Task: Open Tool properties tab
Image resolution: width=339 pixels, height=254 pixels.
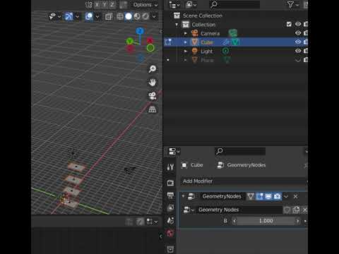Action: click(x=170, y=167)
